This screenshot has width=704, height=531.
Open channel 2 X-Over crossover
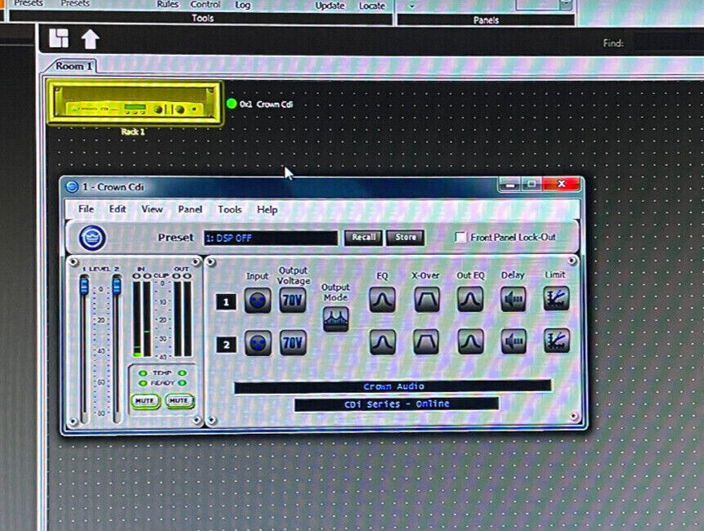[426, 341]
